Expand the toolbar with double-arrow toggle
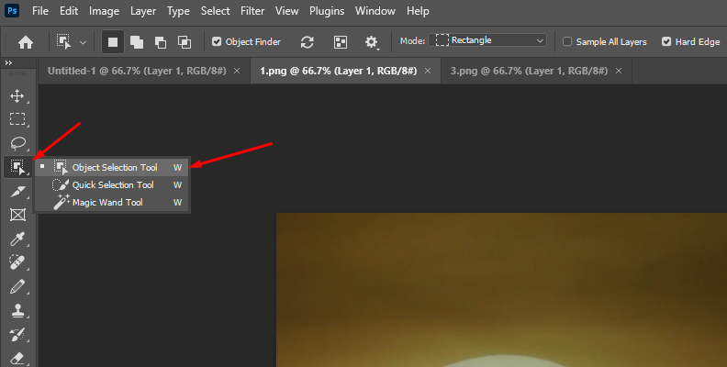The image size is (727, 367). click(8, 62)
